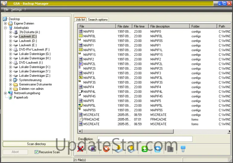Click the red-crossed list icon in bottom toolbar
This screenshot has width=233, height=163.
point(80,149)
